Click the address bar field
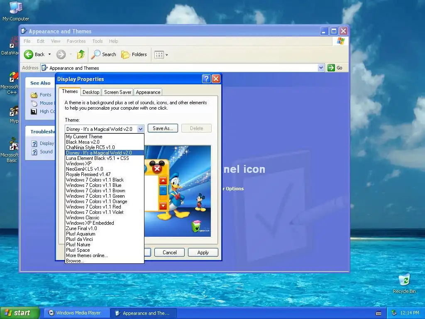The width and height of the screenshot is (425, 319). 179,68
